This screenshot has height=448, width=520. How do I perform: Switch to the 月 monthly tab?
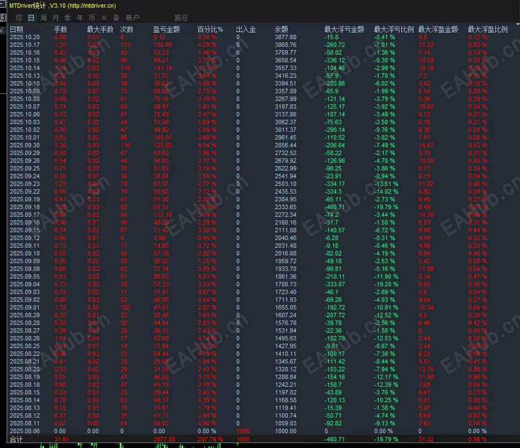(x=56, y=18)
